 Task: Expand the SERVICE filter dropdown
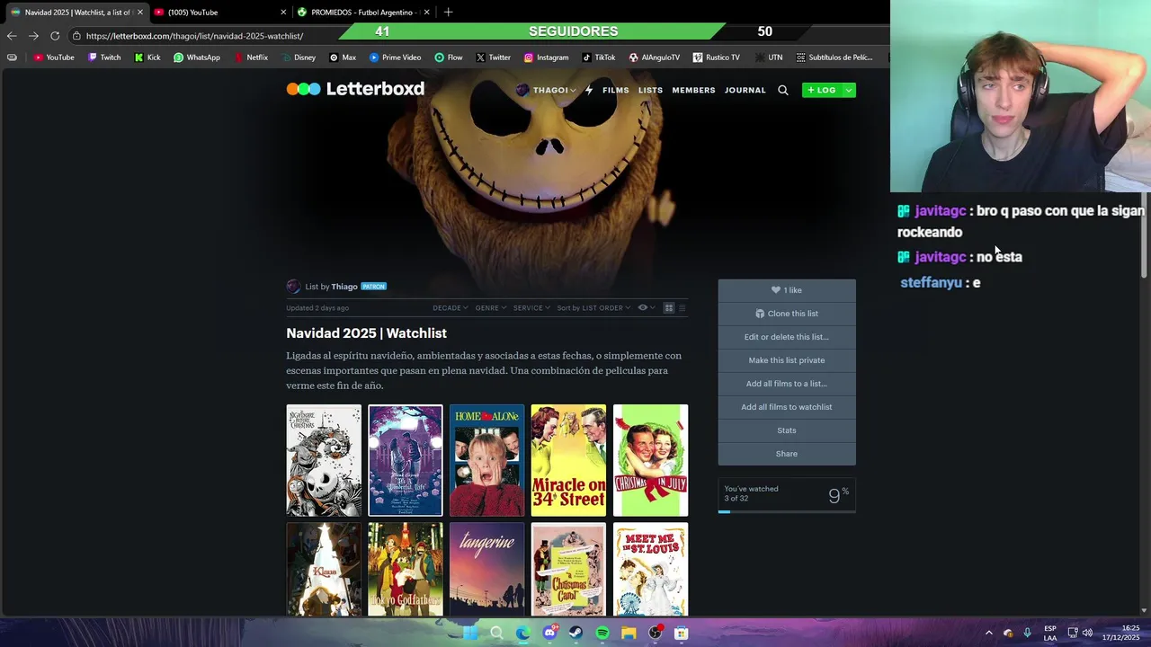(531, 308)
